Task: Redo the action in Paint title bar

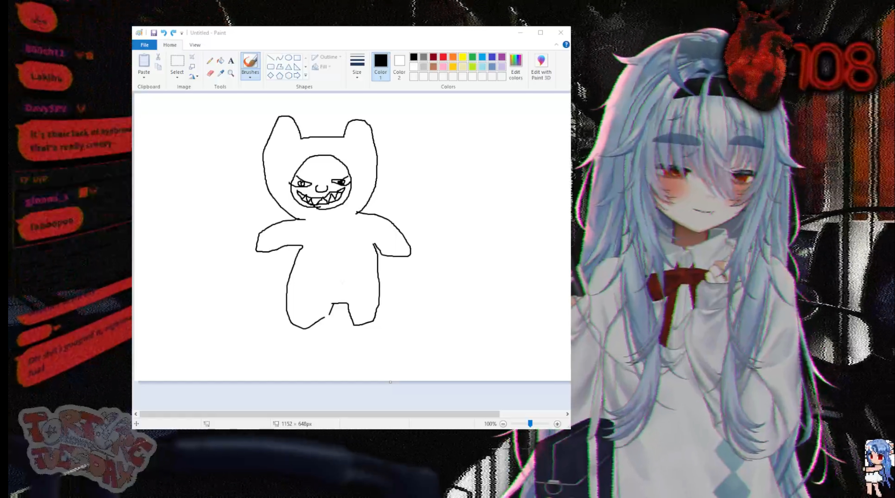Action: pos(173,33)
